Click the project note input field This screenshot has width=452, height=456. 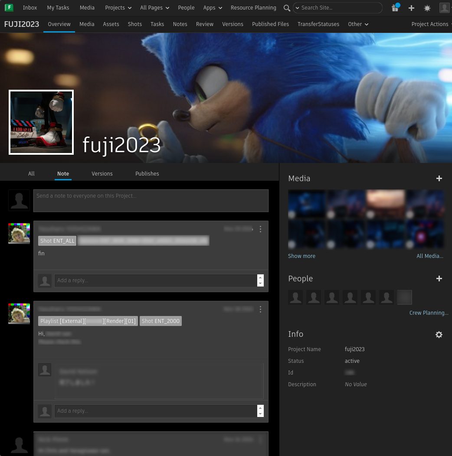[151, 201]
